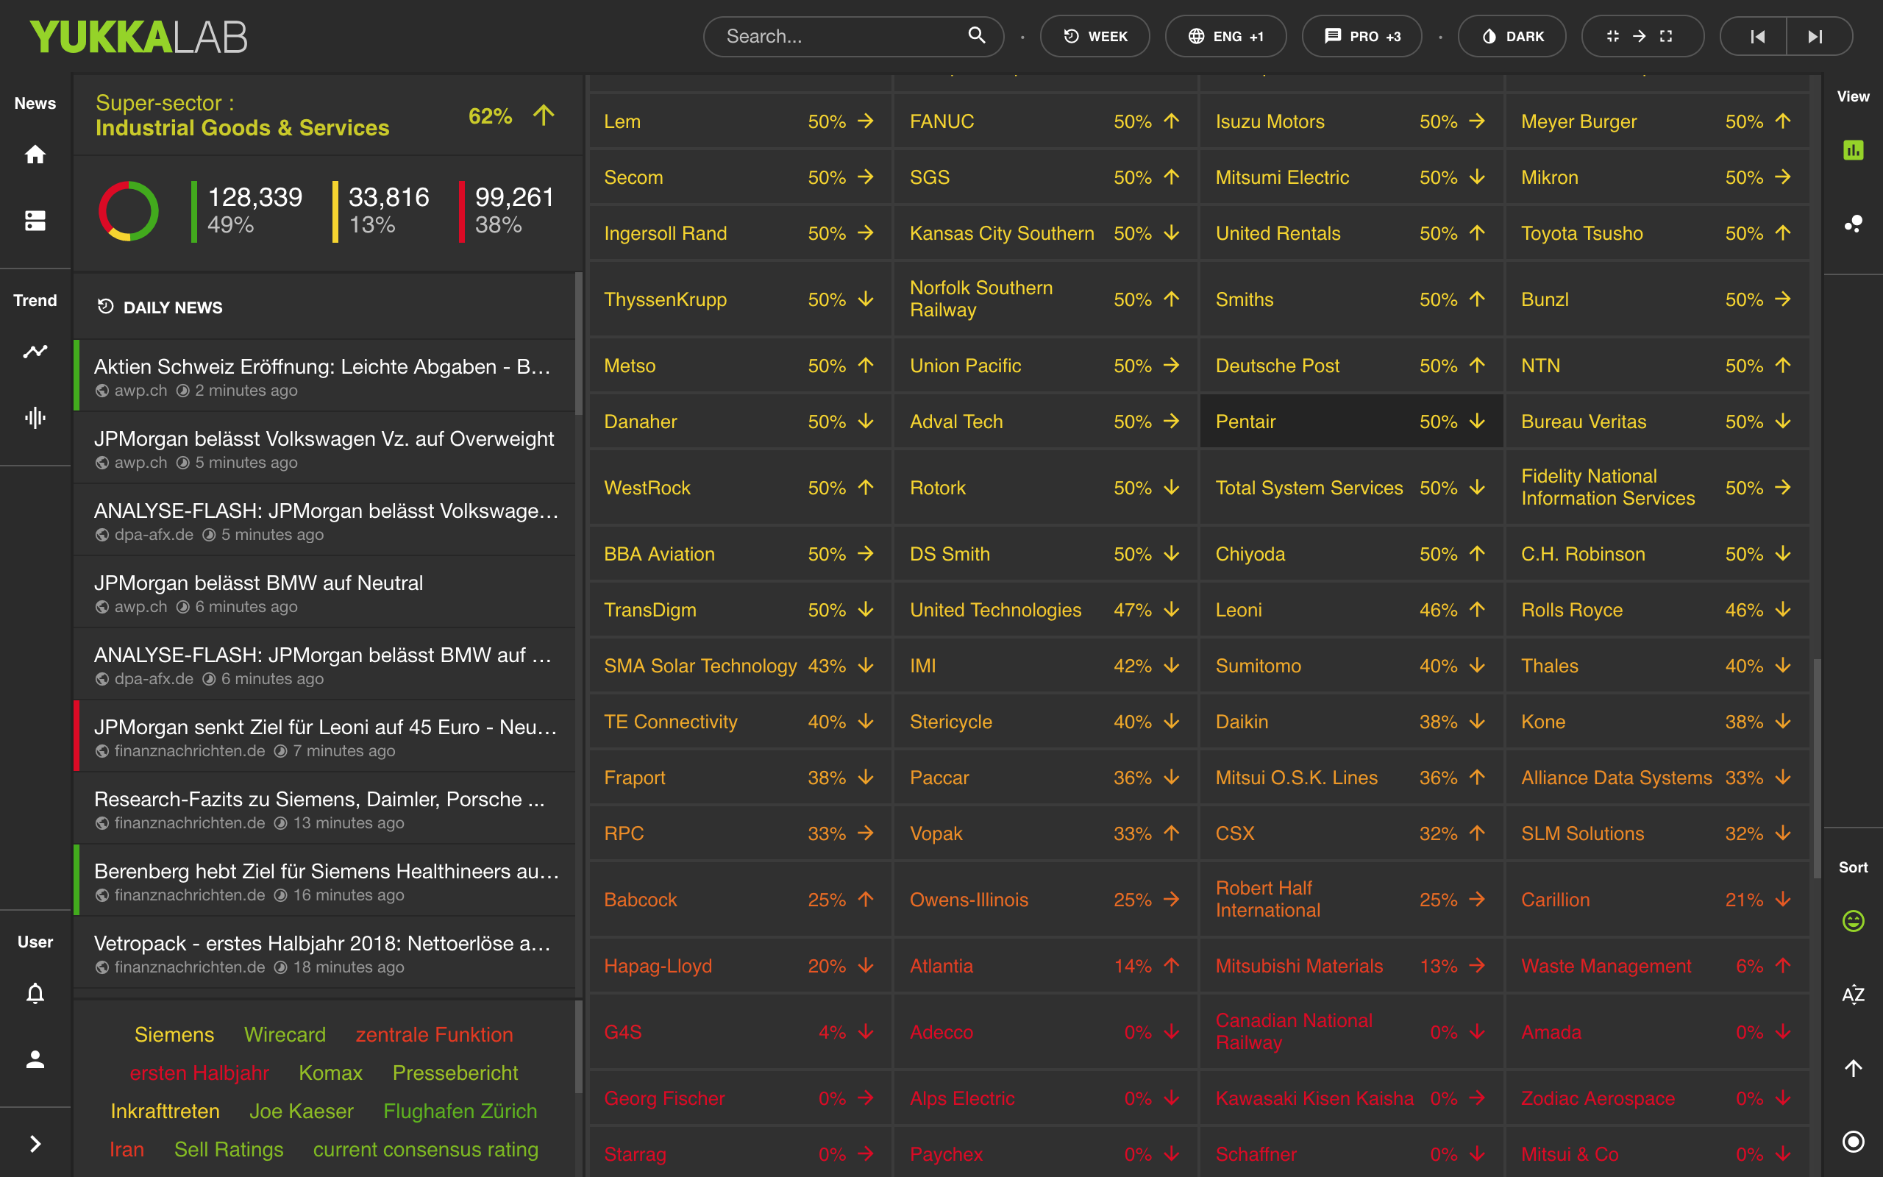The image size is (1883, 1177).
Task: Open Aktien Schweiz Eröffnung news article
Action: click(x=324, y=376)
